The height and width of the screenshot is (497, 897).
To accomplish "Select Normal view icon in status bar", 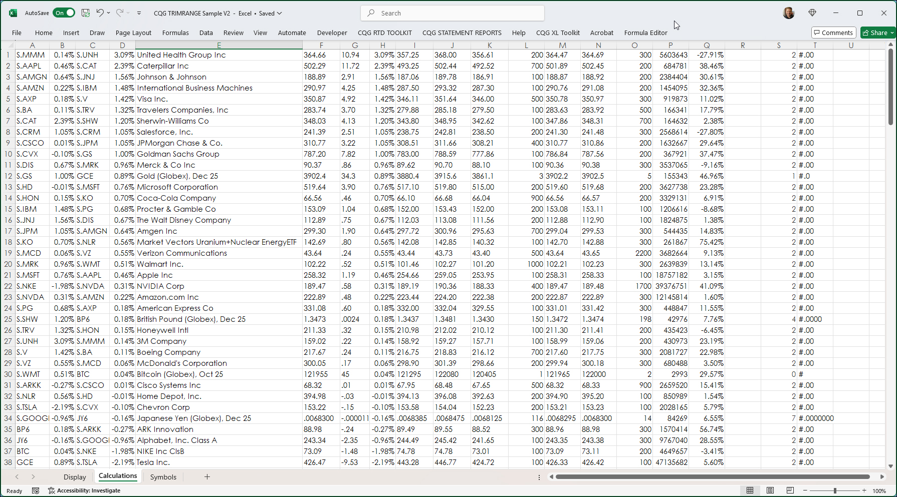I will pos(750,490).
